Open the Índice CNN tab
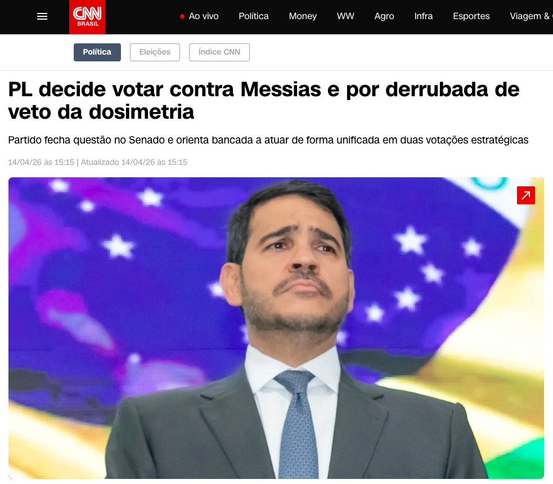Viewport: 553px width, 484px height. tap(219, 52)
